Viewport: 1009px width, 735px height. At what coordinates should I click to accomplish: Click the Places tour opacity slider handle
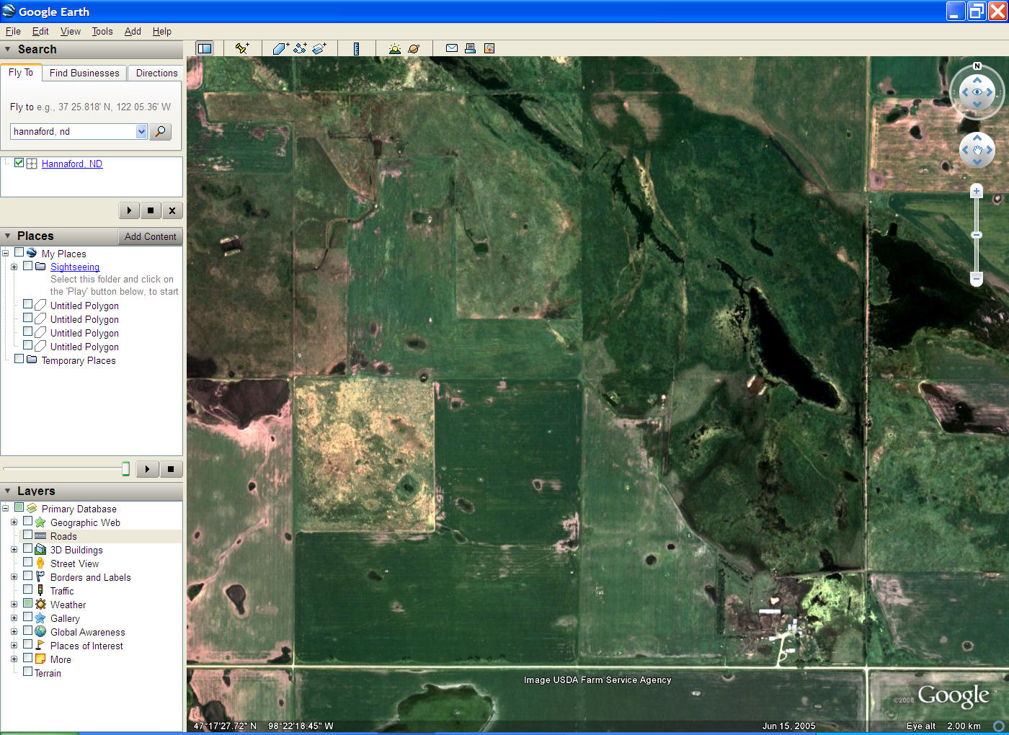125,469
